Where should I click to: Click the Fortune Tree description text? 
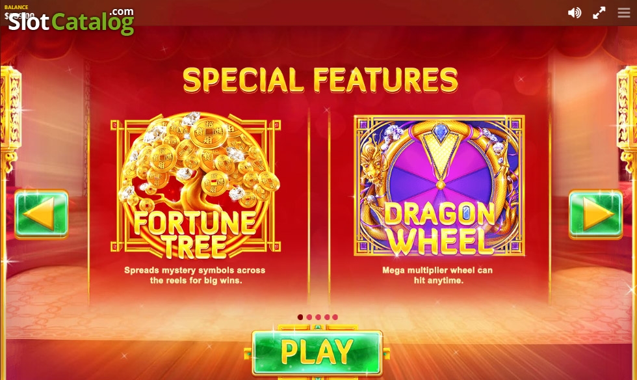pos(195,275)
